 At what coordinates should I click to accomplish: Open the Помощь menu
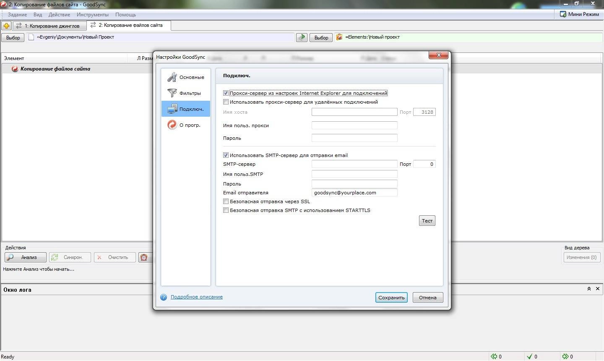point(125,15)
